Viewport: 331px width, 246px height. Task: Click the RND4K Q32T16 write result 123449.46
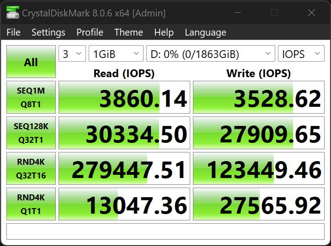coord(259,168)
